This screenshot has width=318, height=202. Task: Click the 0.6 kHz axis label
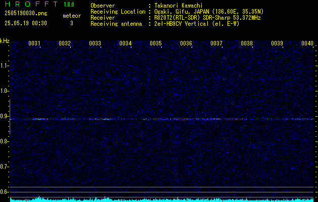(4, 192)
